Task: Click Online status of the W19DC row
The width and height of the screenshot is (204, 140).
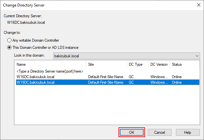Action: [x=177, y=82]
